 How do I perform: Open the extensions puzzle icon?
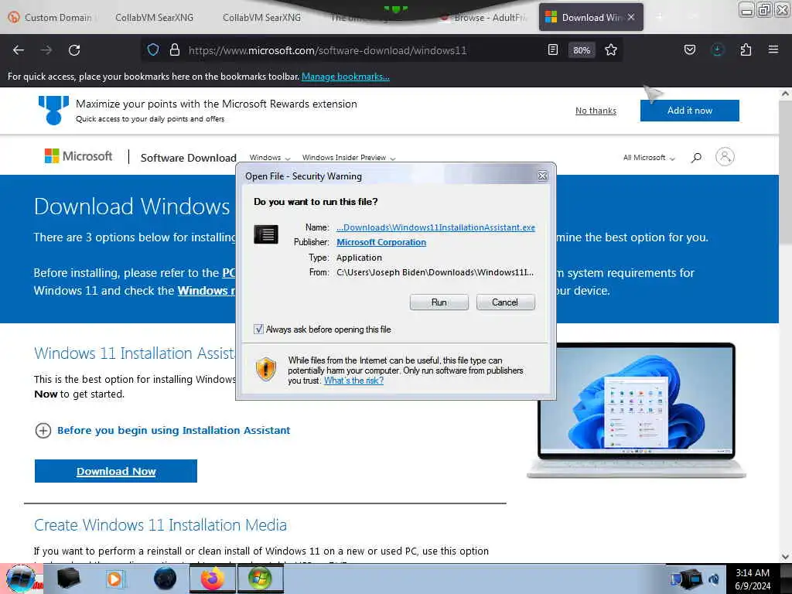[746, 49]
